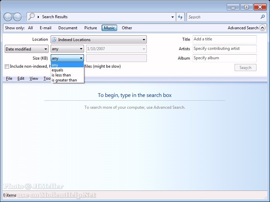This screenshot has width=270, height=202.
Task: Click the Title input field
Action: [225, 39]
